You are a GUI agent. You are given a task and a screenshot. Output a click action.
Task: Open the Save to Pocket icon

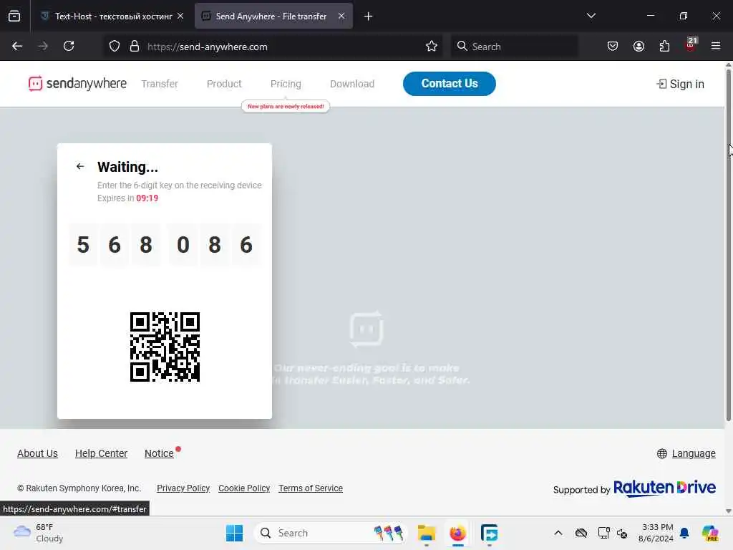point(613,47)
